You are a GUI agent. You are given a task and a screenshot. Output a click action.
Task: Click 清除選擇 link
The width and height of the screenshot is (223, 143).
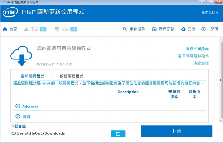point(201,63)
